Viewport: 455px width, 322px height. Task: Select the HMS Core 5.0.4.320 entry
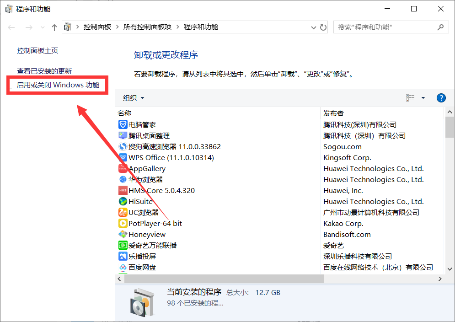[x=161, y=190]
